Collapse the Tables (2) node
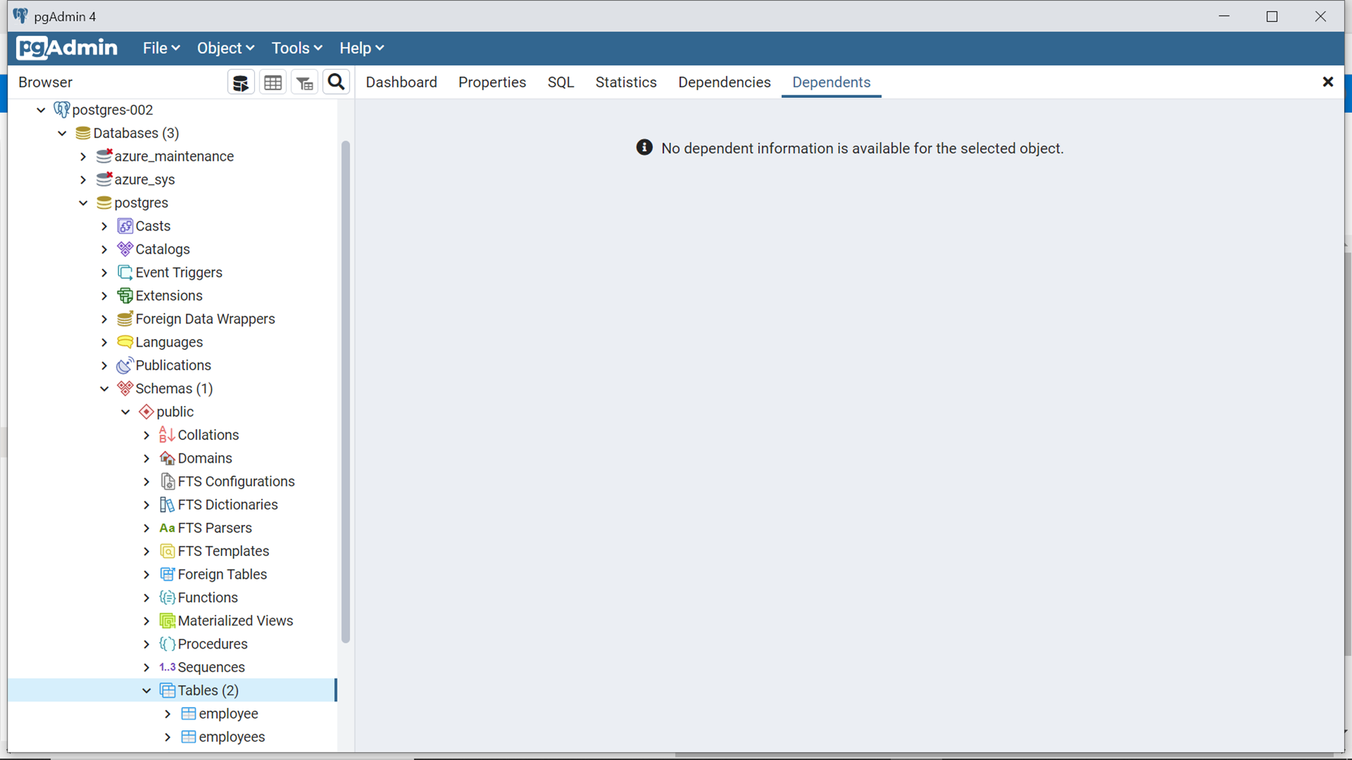The width and height of the screenshot is (1352, 760). pyautogui.click(x=147, y=690)
